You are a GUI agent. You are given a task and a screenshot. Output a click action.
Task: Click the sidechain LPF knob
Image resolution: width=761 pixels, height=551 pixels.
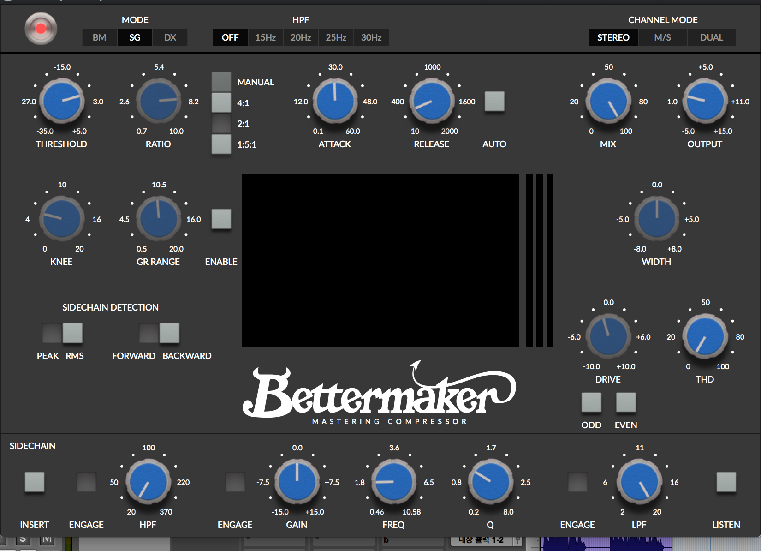[640, 482]
